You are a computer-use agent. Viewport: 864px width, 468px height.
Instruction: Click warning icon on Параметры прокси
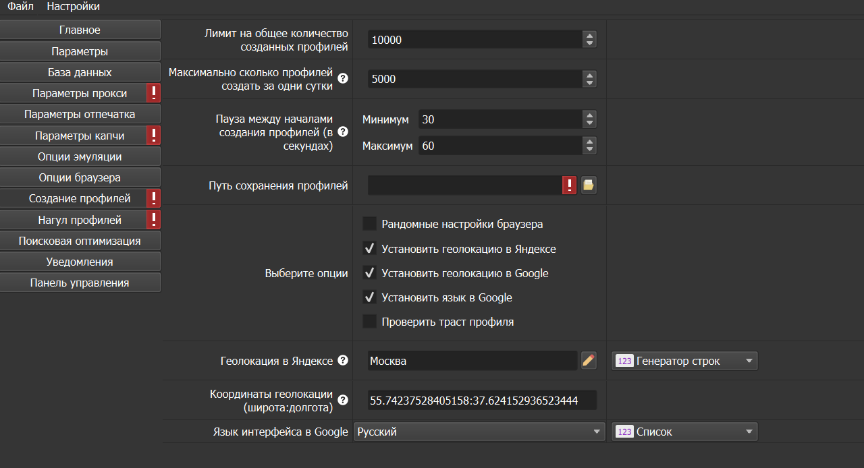click(154, 93)
